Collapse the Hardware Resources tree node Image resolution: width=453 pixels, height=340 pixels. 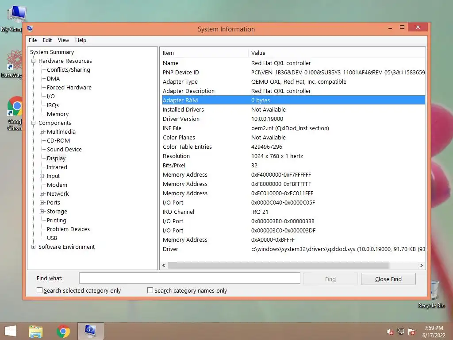point(34,61)
